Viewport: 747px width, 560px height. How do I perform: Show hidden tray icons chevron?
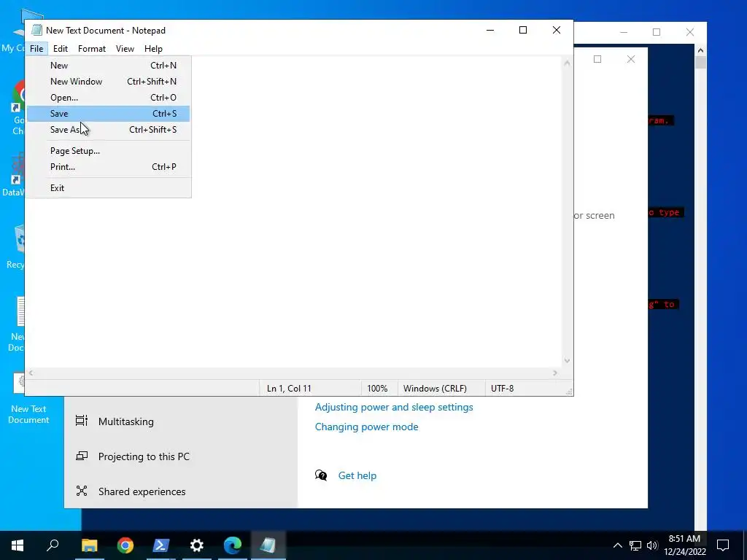617,545
